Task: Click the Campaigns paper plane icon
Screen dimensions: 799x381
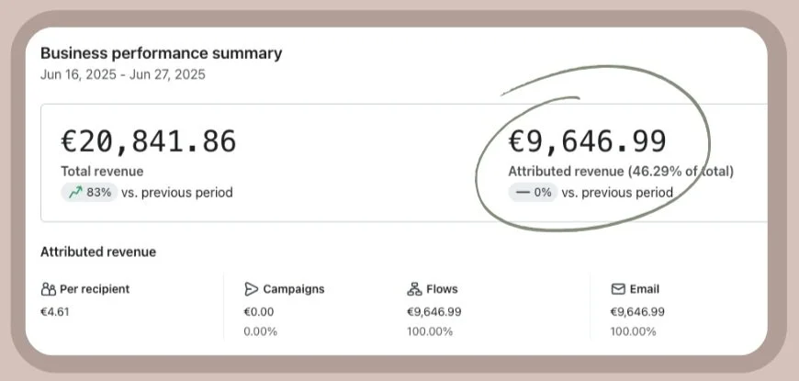Action: pos(252,289)
